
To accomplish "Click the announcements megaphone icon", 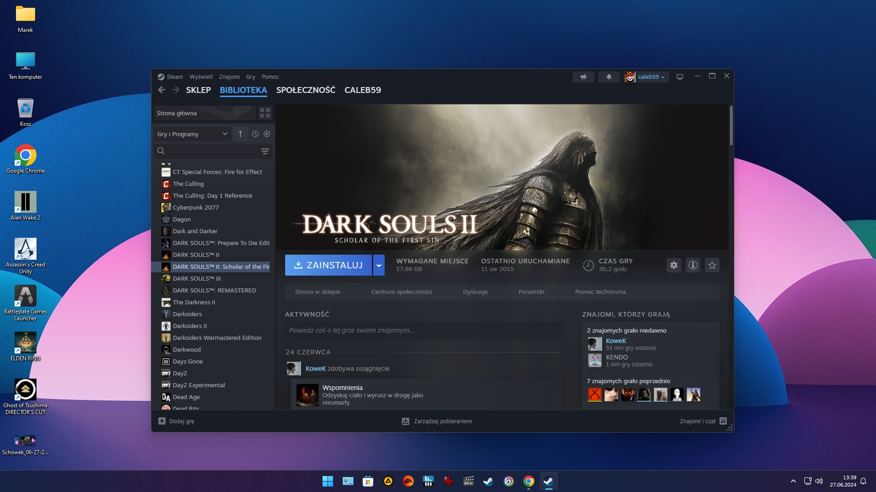I will click(584, 77).
